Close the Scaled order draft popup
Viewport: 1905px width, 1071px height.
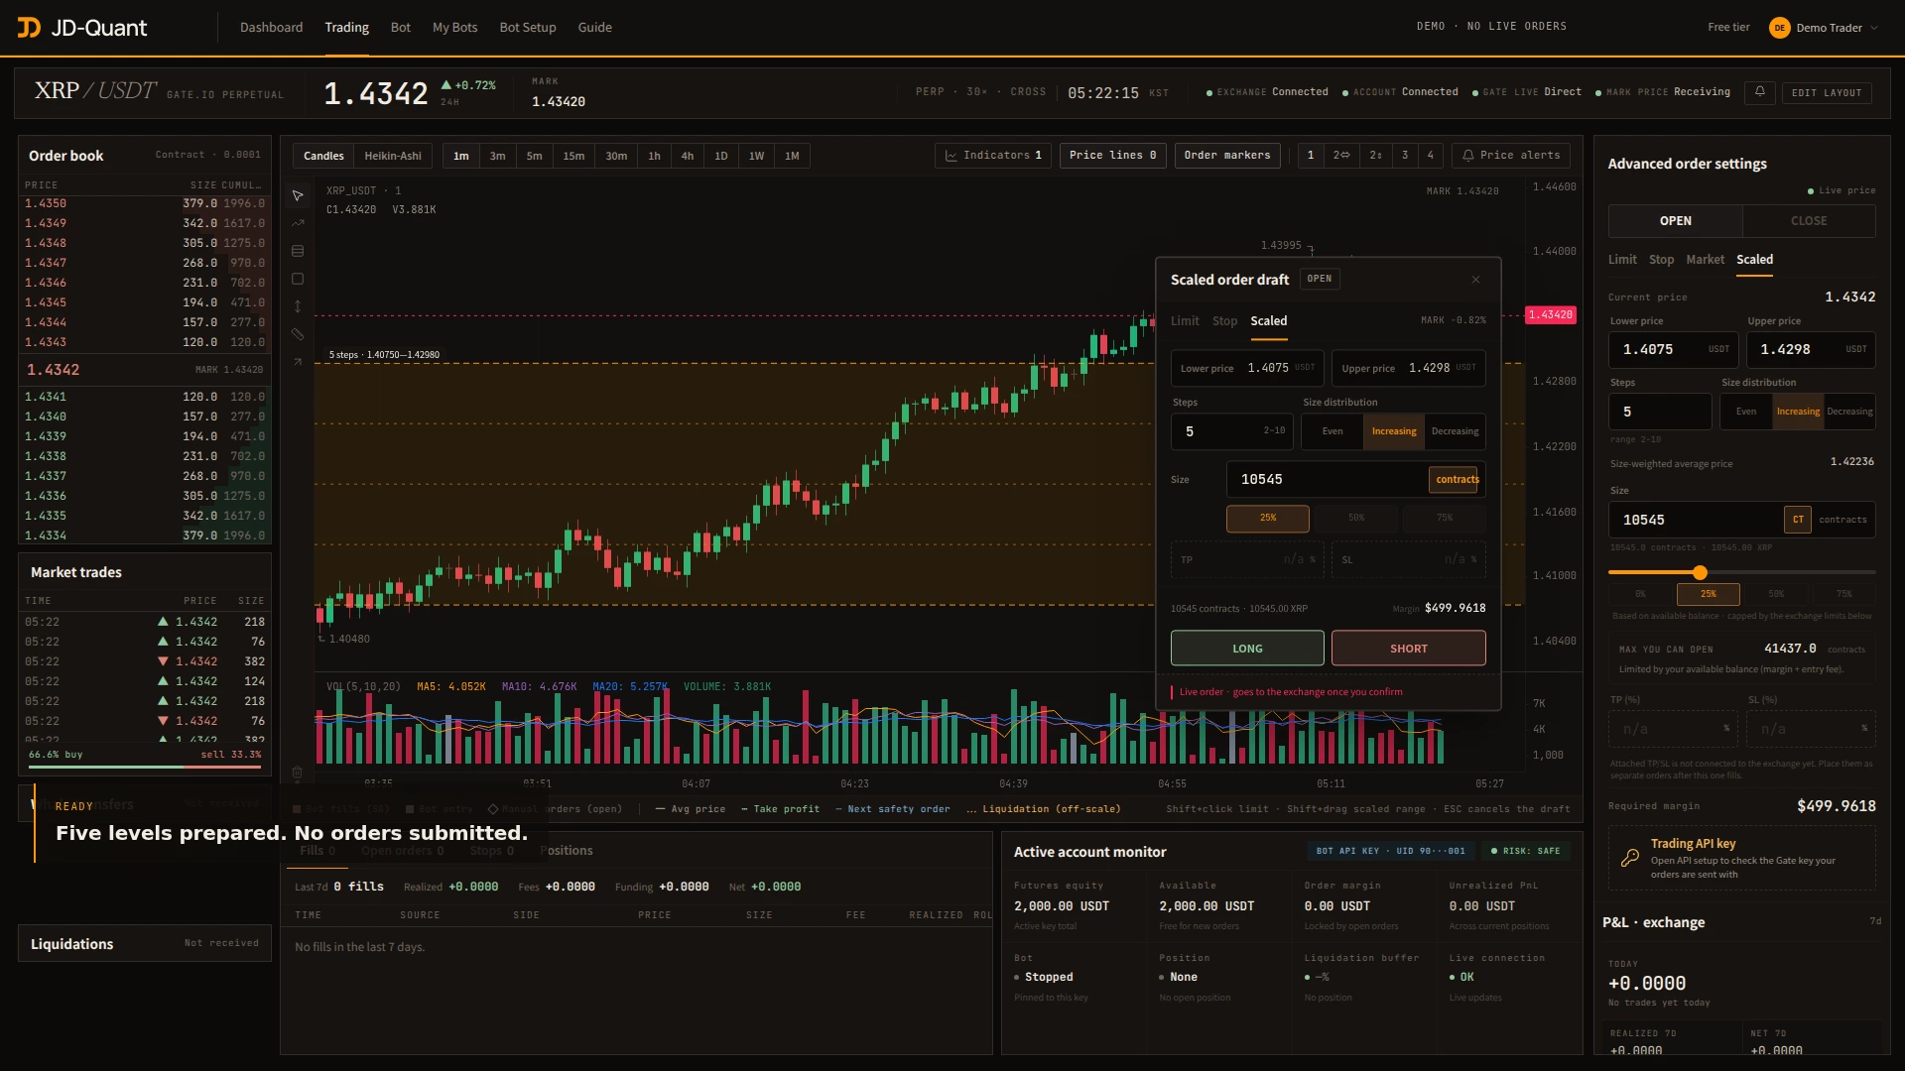pos(1475,280)
